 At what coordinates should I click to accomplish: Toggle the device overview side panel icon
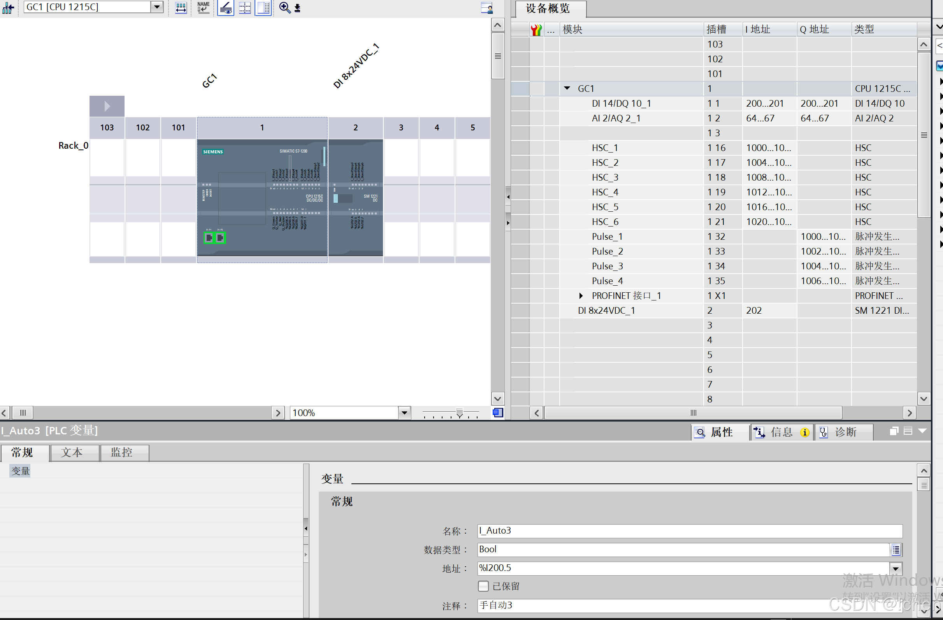tap(263, 7)
